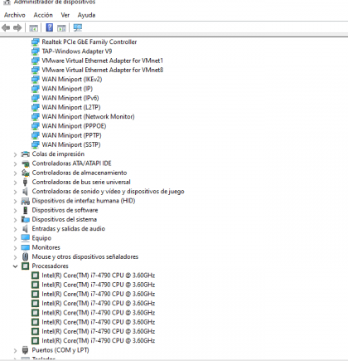Click the Controladoras ATA/ATAPI IDE icon
Image resolution: width=348 pixels, height=361 pixels.
click(26, 163)
